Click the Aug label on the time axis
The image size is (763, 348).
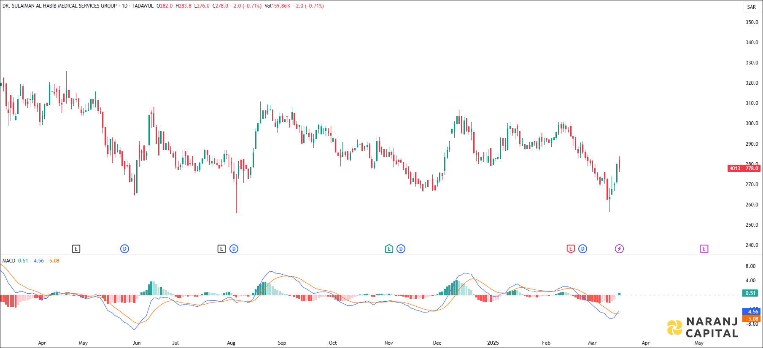coord(231,343)
